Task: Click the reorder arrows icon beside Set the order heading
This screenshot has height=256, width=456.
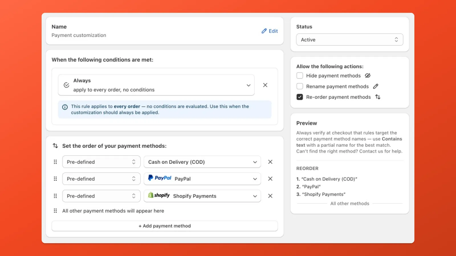Action: (x=55, y=146)
